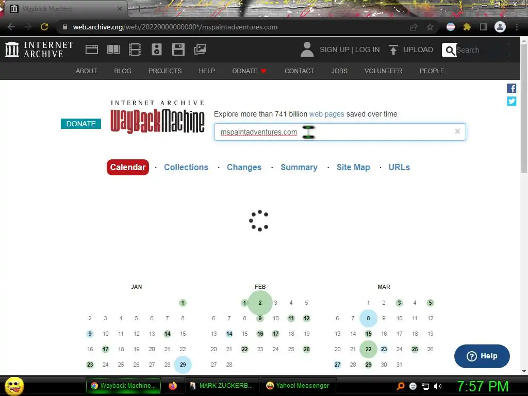
Task: Share on Facebook icon
Action: click(x=511, y=88)
